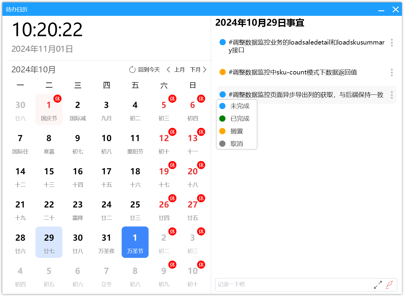This screenshot has width=404, height=296.
Task: Click blue status dot of 异步导出列 task
Action: [223, 94]
